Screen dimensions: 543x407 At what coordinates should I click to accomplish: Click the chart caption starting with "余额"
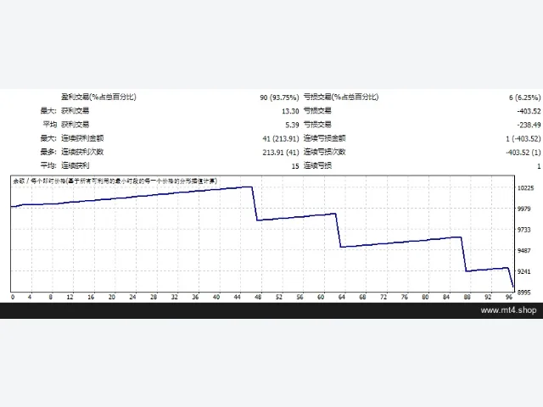[x=115, y=181]
